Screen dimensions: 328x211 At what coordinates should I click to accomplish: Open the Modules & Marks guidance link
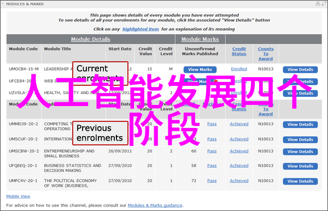[x=155, y=206]
